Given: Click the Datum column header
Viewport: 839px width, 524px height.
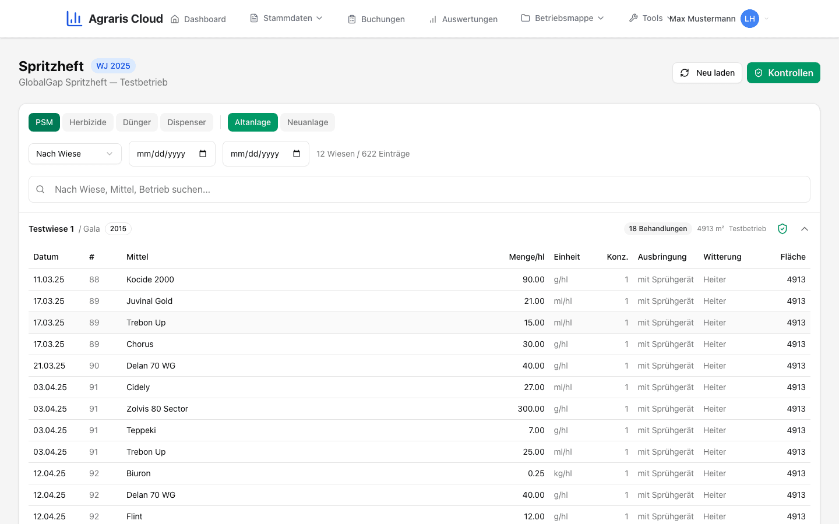Looking at the screenshot, I should (46, 257).
